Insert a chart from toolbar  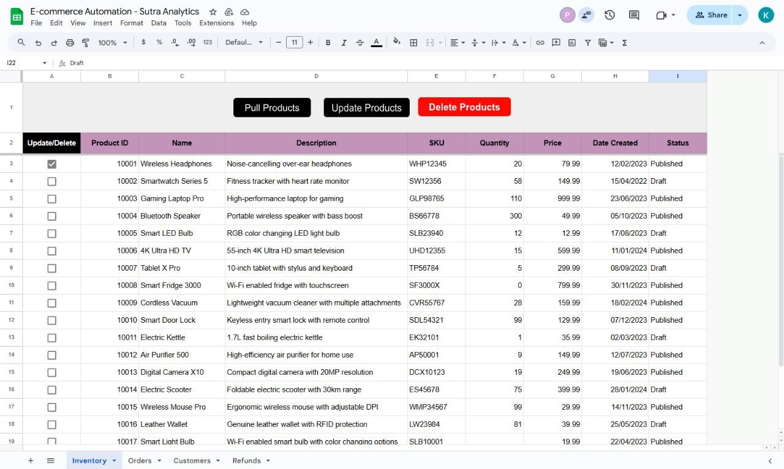click(x=572, y=43)
